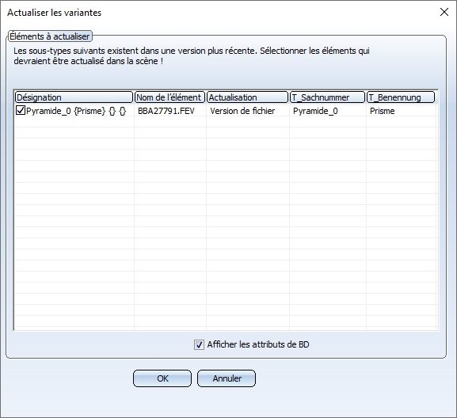This screenshot has height=418, width=457.
Task: Toggle Afficher les attributs de BD checkbox
Action: click(199, 345)
